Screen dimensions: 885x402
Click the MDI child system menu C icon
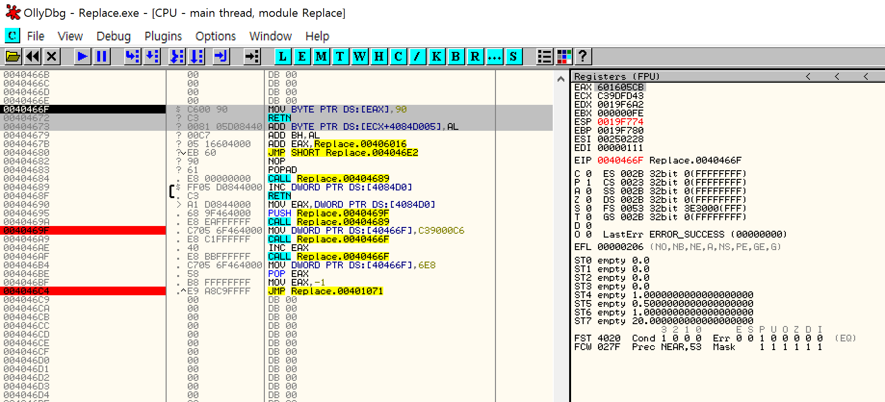[12, 36]
